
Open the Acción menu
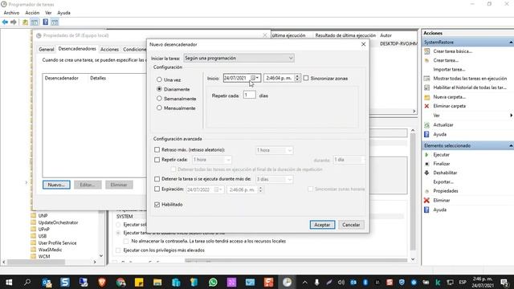click(x=32, y=13)
